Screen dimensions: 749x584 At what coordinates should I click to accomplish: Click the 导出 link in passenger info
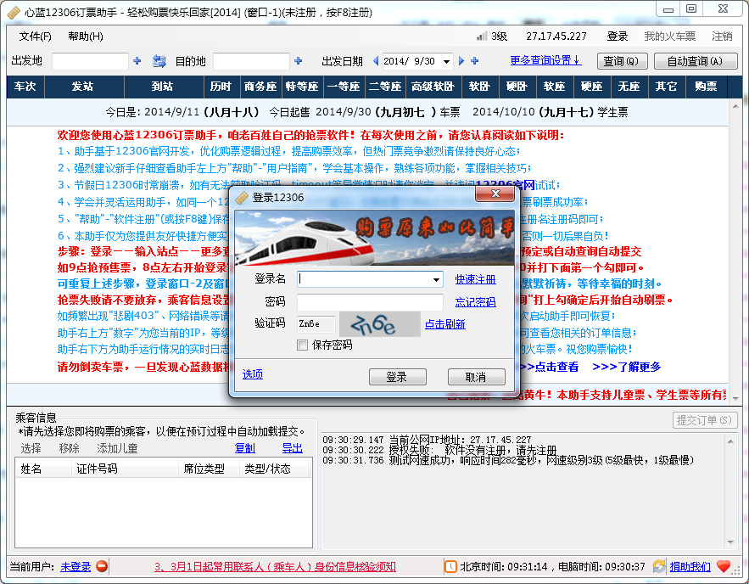tap(293, 448)
